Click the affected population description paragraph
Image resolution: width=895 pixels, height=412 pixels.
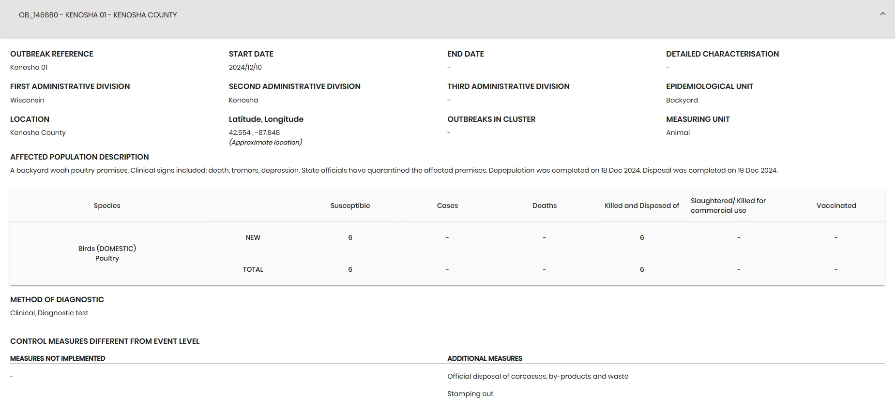(394, 170)
